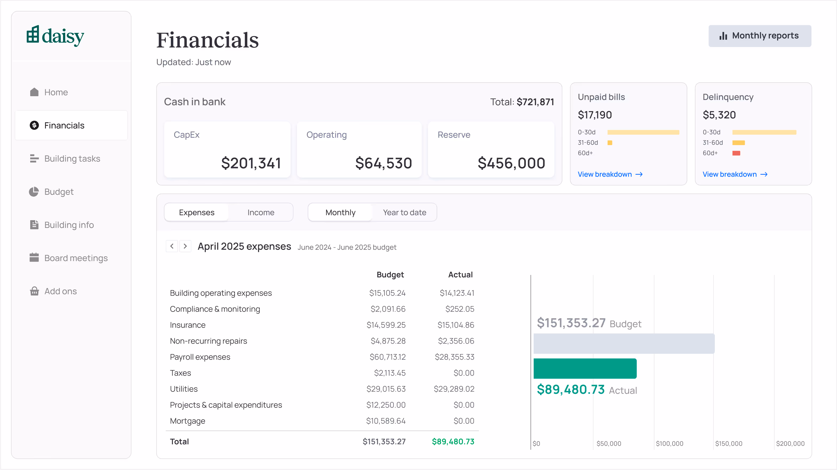Click the Building info document icon

click(34, 225)
